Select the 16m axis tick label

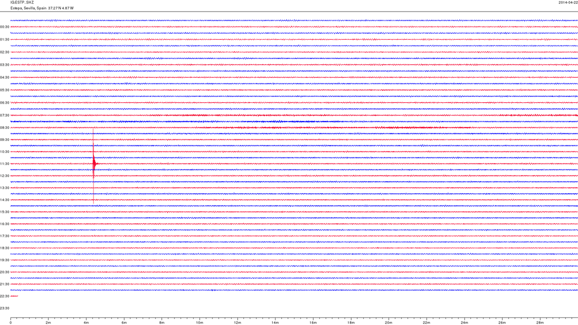click(313, 323)
